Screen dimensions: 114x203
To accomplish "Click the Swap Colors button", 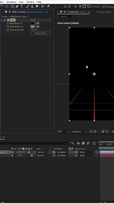I will (x=40, y=33).
